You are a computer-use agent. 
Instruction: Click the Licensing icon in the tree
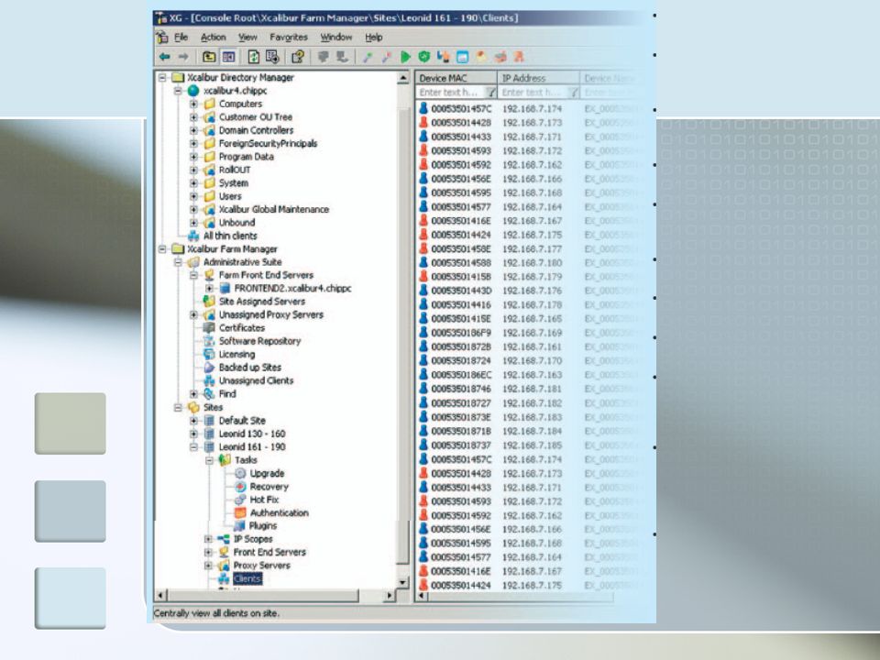[209, 354]
